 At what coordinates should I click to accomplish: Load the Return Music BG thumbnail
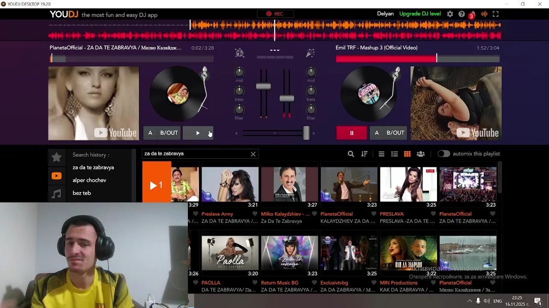tap(290, 253)
